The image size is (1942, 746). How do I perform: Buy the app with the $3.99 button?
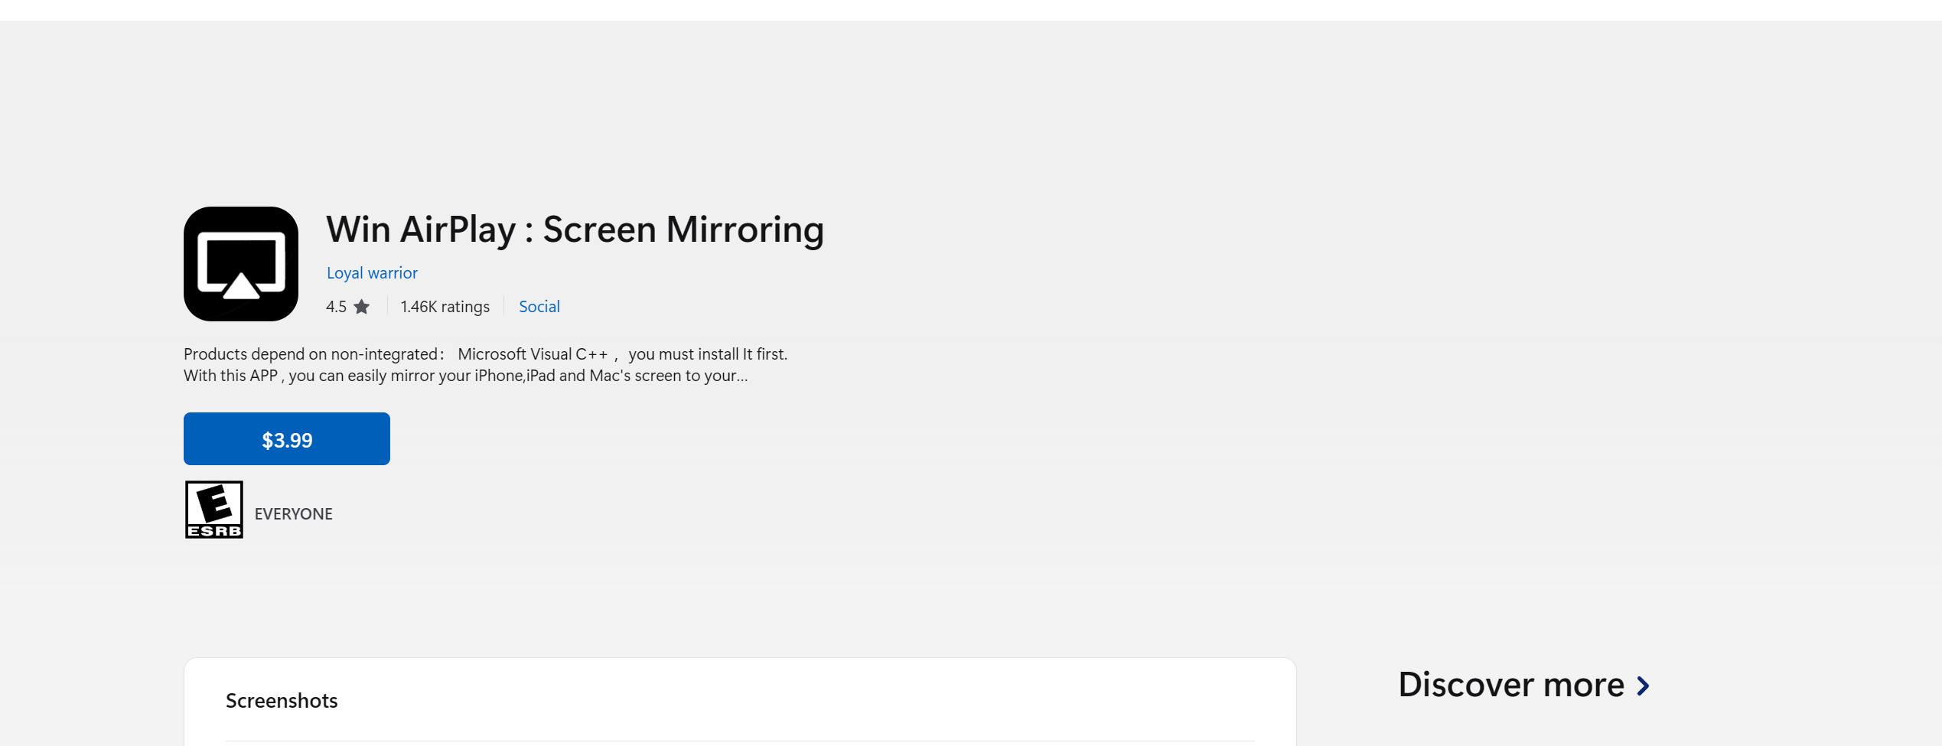point(287,439)
